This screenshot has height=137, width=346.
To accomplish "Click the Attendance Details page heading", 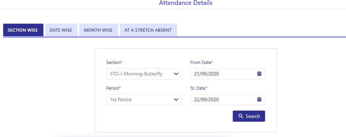I will point(186,3).
